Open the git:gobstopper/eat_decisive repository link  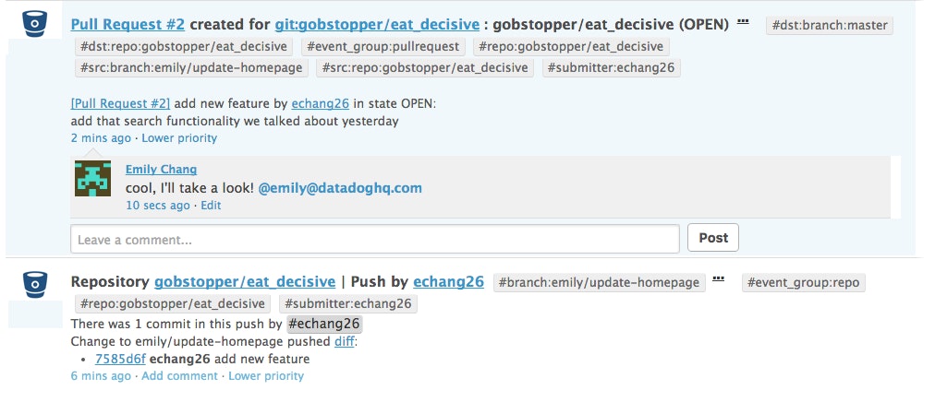(377, 22)
